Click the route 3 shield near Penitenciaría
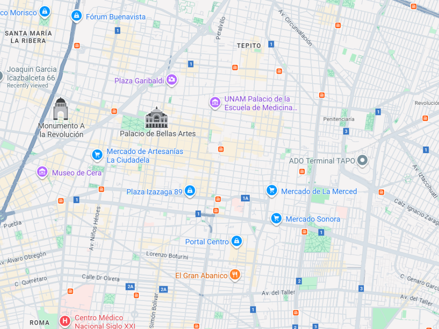This screenshot has height=329, width=439. click(346, 131)
